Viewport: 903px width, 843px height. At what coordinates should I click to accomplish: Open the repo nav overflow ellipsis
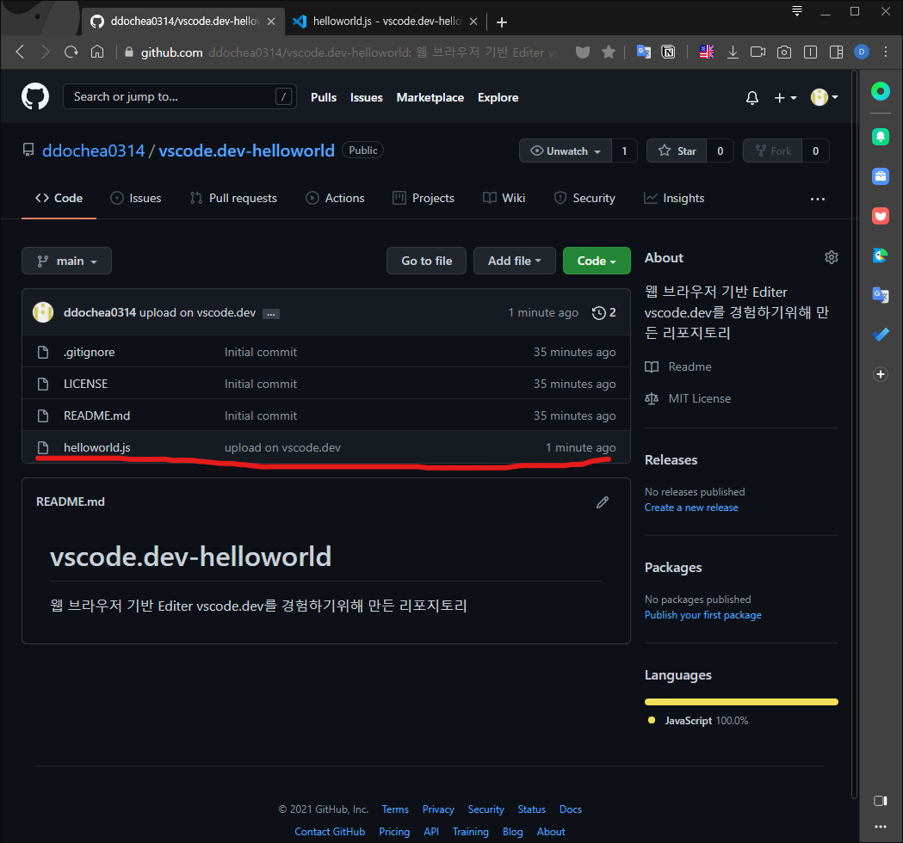(818, 199)
